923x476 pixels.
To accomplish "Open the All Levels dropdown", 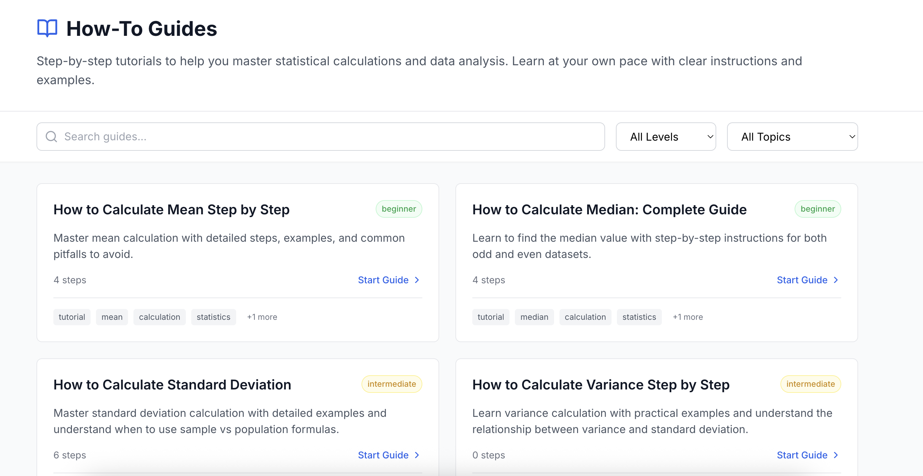I will tap(665, 136).
